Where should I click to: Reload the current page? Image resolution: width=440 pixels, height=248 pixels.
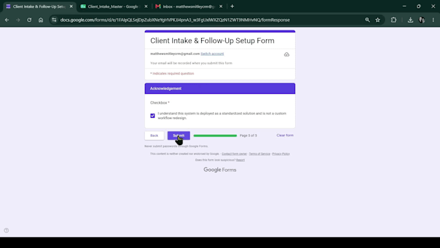(29, 20)
